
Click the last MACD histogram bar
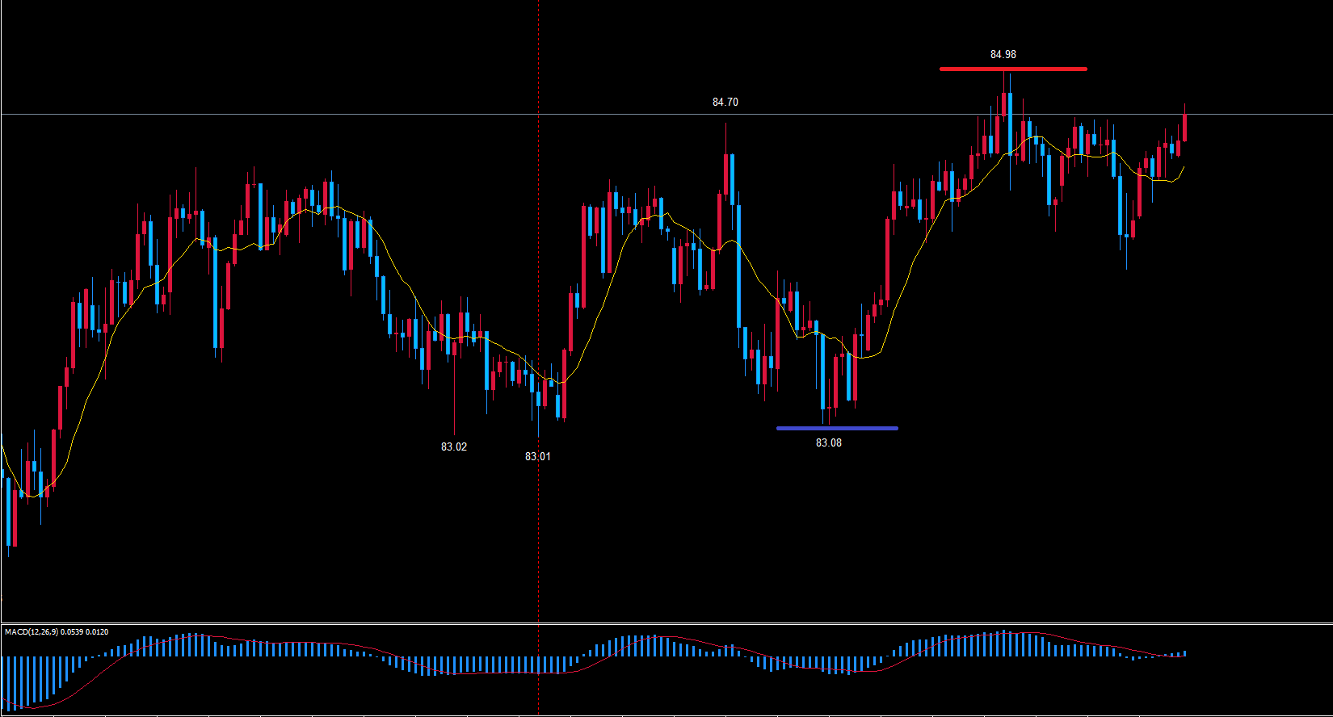(1184, 653)
